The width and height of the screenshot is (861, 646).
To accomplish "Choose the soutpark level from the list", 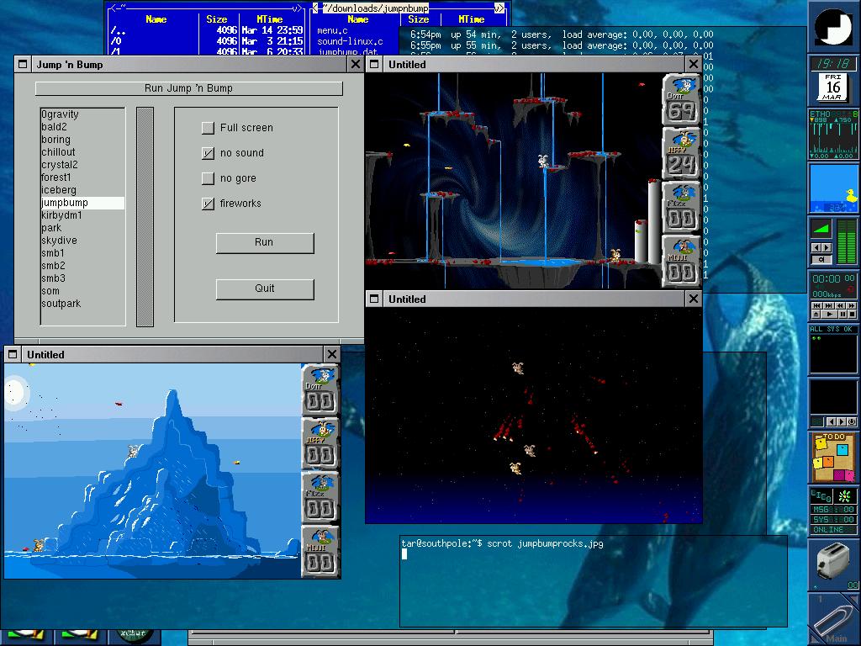I will point(61,304).
